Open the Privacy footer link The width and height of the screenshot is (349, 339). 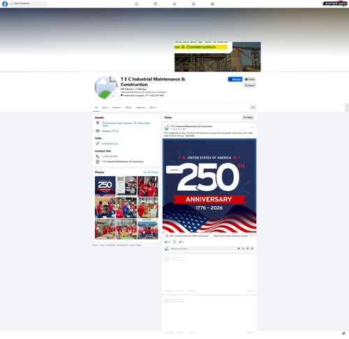[96, 245]
